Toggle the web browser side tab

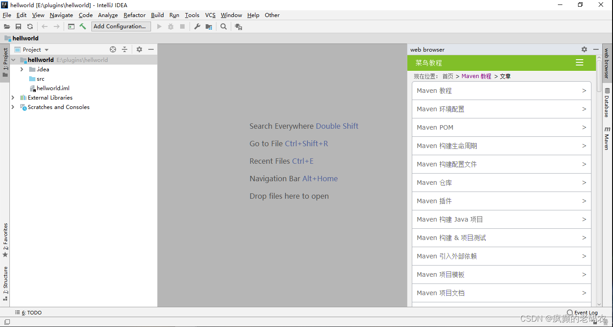coord(607,63)
